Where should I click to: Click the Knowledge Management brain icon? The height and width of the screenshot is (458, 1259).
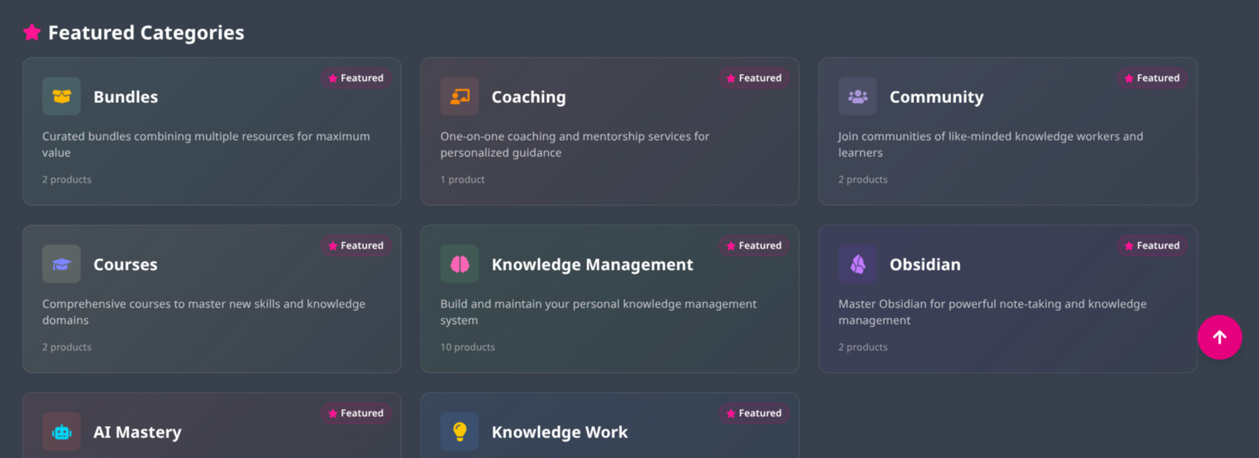[459, 264]
